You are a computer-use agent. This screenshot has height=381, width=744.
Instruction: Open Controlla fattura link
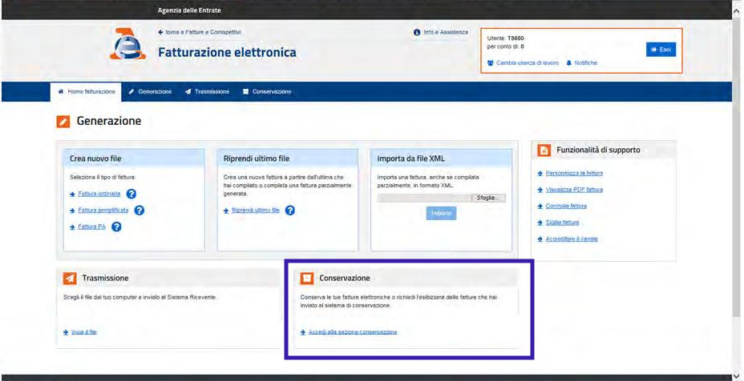(x=566, y=207)
